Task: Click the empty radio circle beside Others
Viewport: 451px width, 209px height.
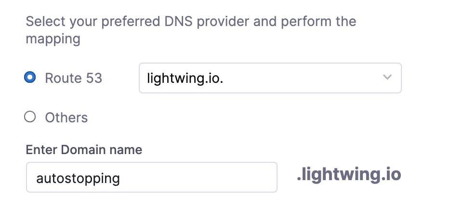Action: coord(30,117)
